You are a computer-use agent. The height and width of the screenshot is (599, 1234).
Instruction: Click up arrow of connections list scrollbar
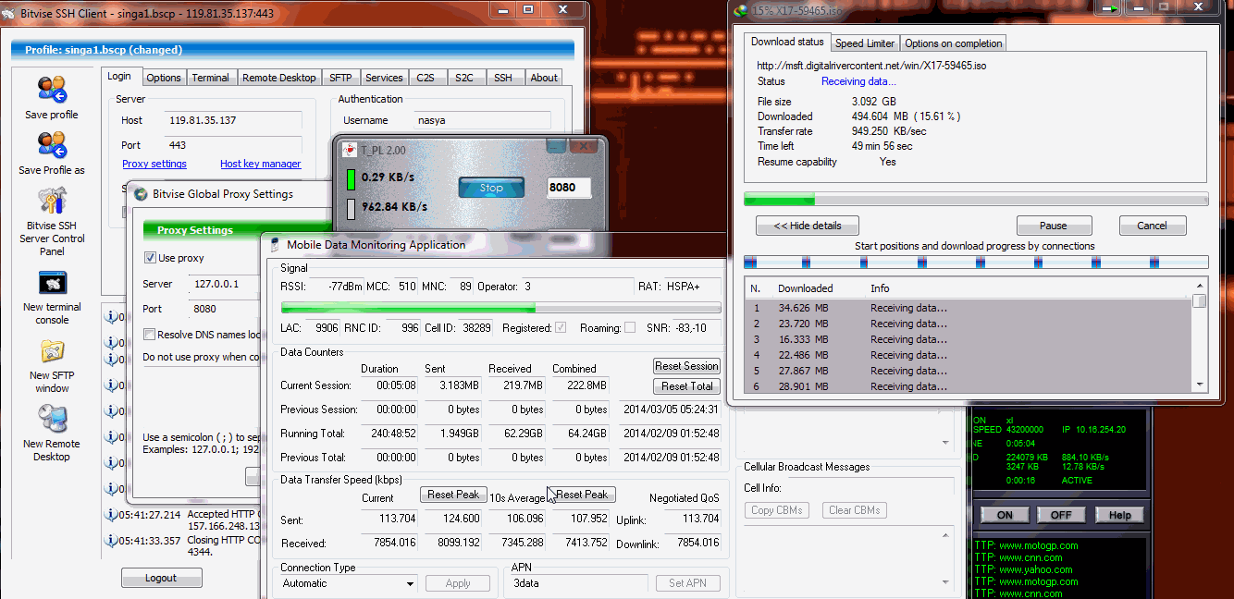1200,287
